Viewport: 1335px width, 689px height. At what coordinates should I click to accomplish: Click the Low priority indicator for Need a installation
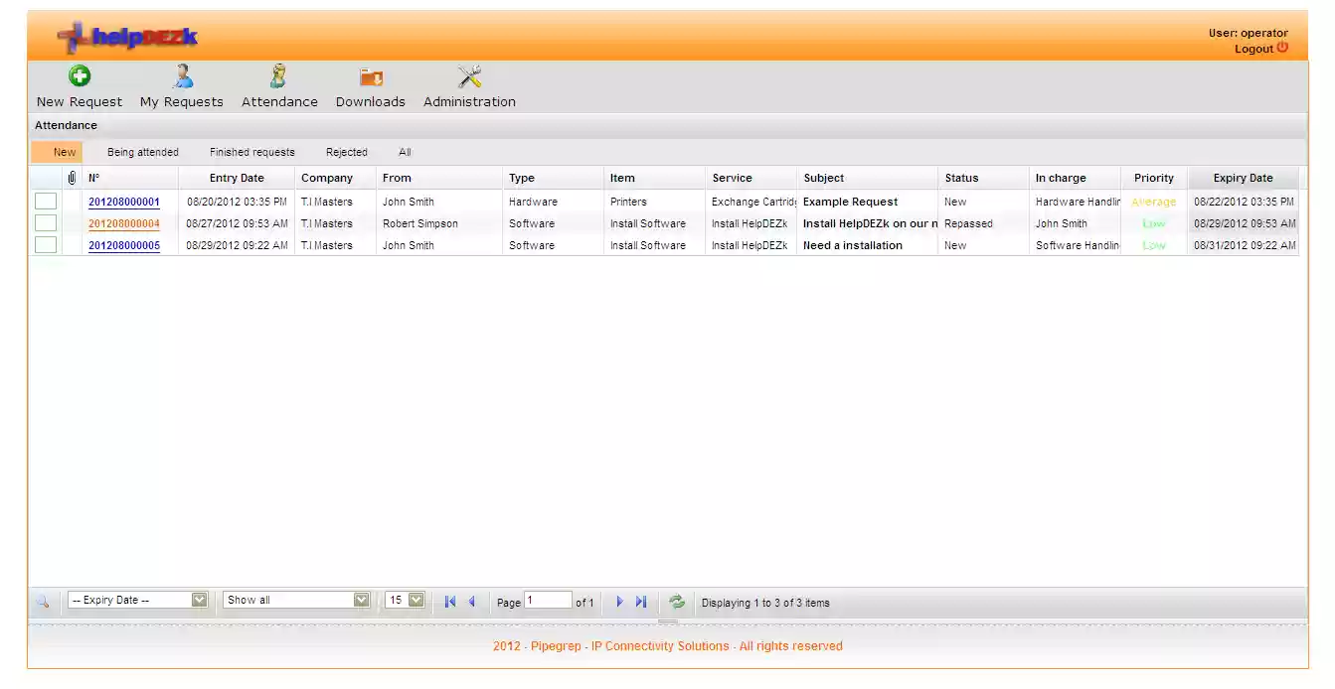(1153, 245)
